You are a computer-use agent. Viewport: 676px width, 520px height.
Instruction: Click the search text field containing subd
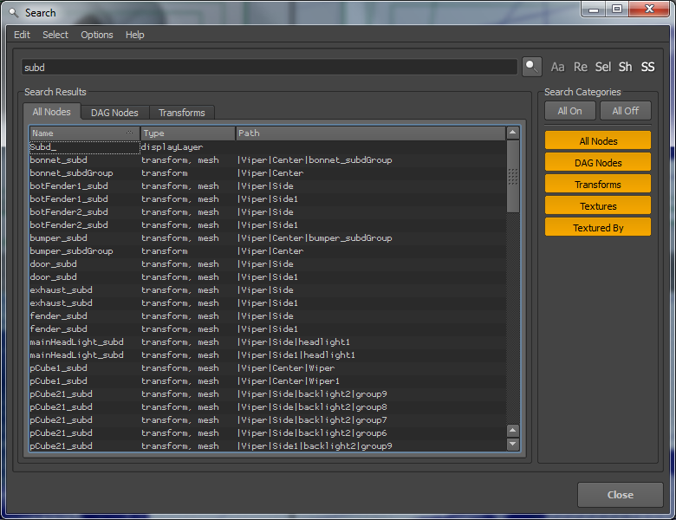269,67
